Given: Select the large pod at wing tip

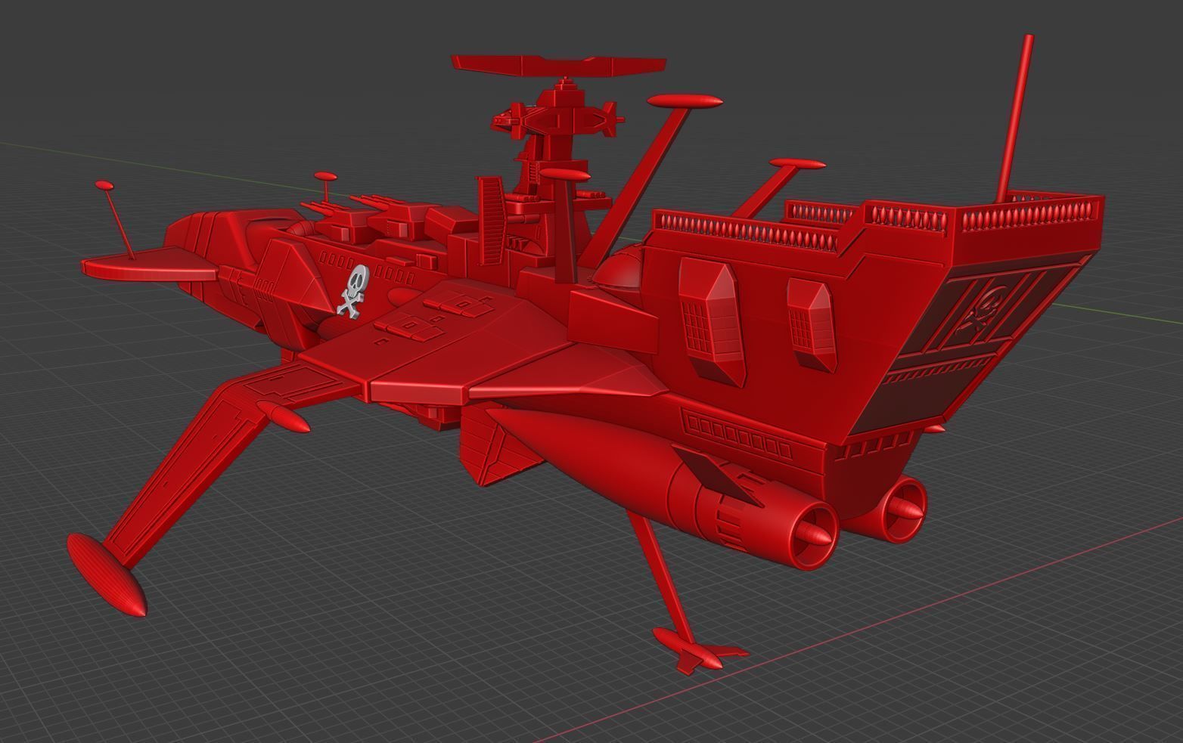Looking at the screenshot, I should (106, 574).
